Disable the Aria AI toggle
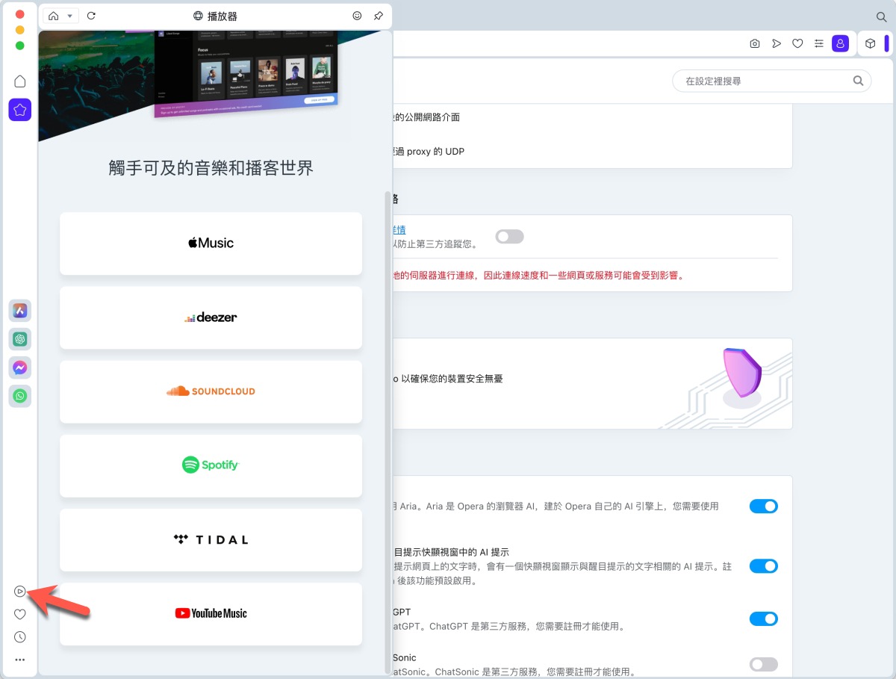The height and width of the screenshot is (679, 896). (x=763, y=506)
